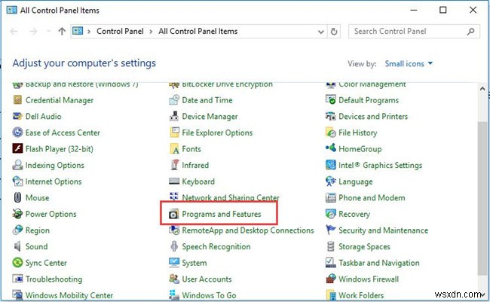
Task: Open the Work Folders link
Action: point(361,295)
